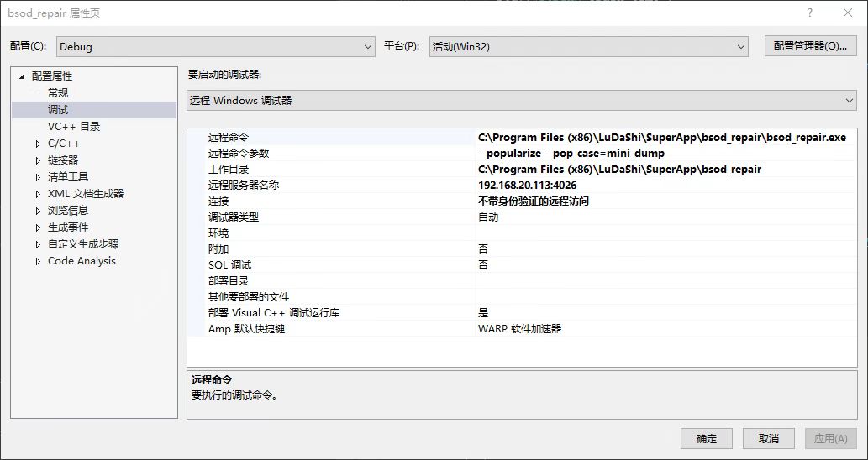Viewport: 868px width, 460px height.
Task: Open the 平台 活动(Win32) dropdown
Action: click(x=588, y=47)
